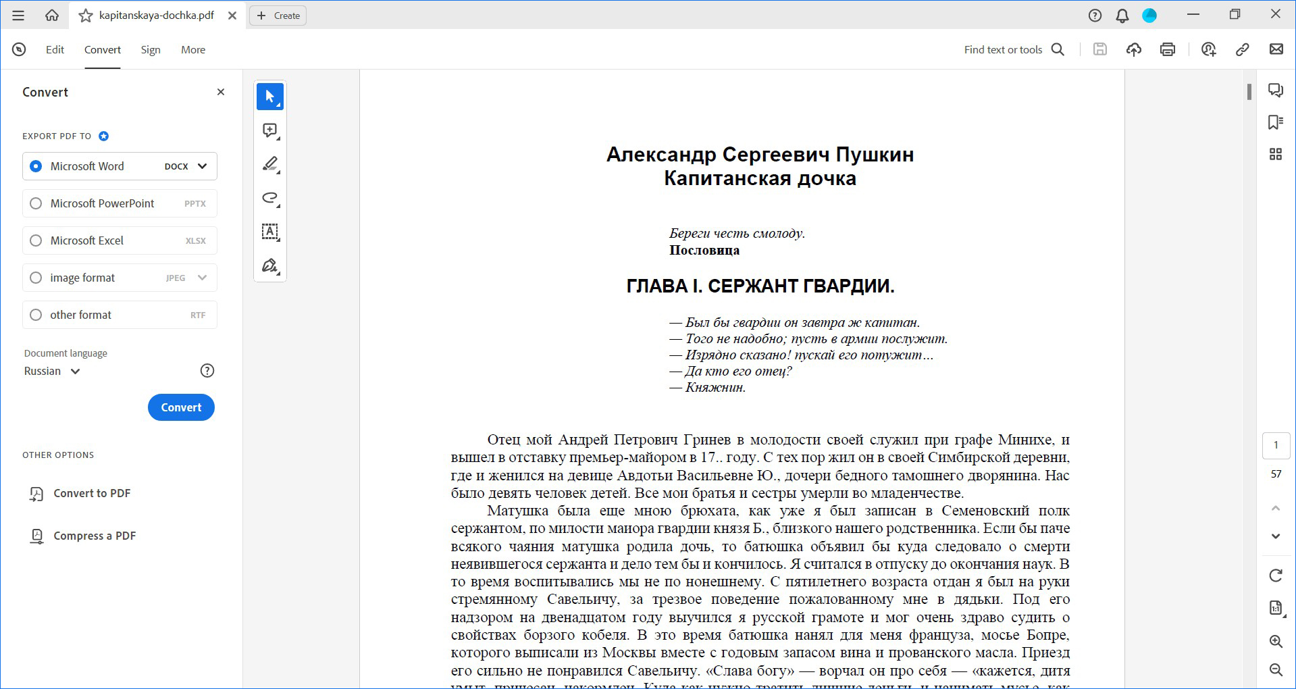1296x689 pixels.
Task: Open the Comments panel icon
Action: click(x=1276, y=90)
